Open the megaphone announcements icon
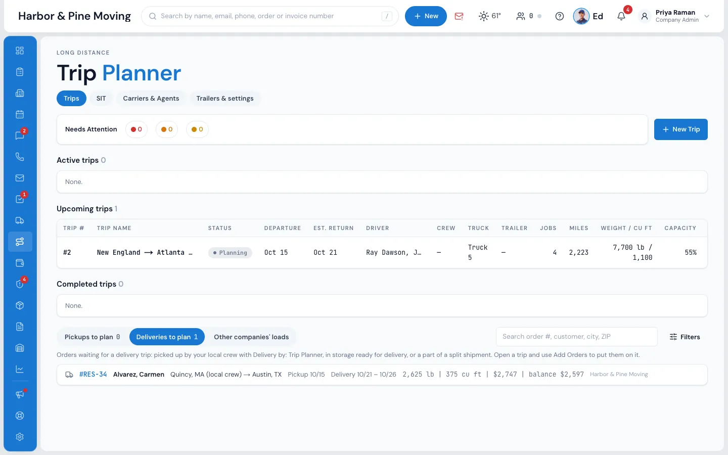This screenshot has width=728, height=455. pyautogui.click(x=20, y=394)
